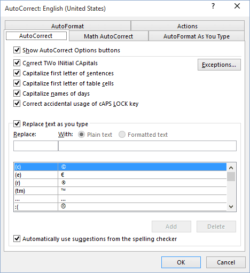
Task: Click the Delete button
Action: click(216, 227)
